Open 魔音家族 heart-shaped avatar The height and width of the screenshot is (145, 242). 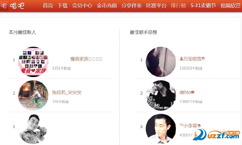pos(33,62)
